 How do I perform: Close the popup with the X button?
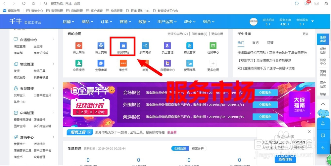[x=309, y=132]
